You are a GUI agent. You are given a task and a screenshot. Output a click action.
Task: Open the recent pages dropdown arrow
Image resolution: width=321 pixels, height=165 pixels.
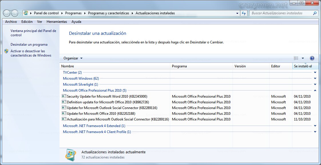[21, 13]
